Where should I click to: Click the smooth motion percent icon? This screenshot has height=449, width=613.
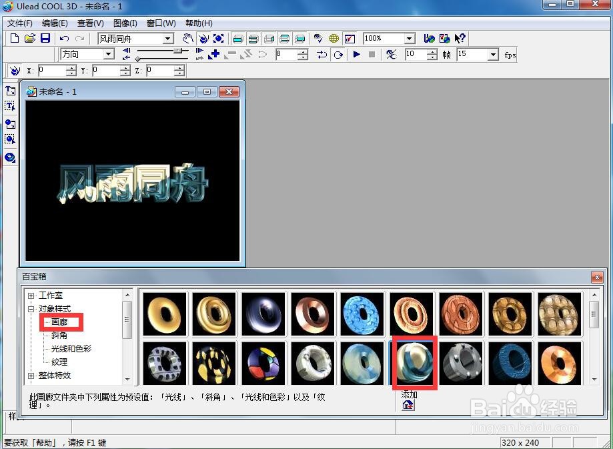[x=392, y=54]
